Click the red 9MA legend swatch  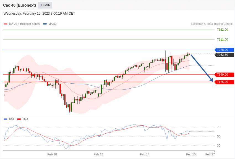click(x=19, y=119)
